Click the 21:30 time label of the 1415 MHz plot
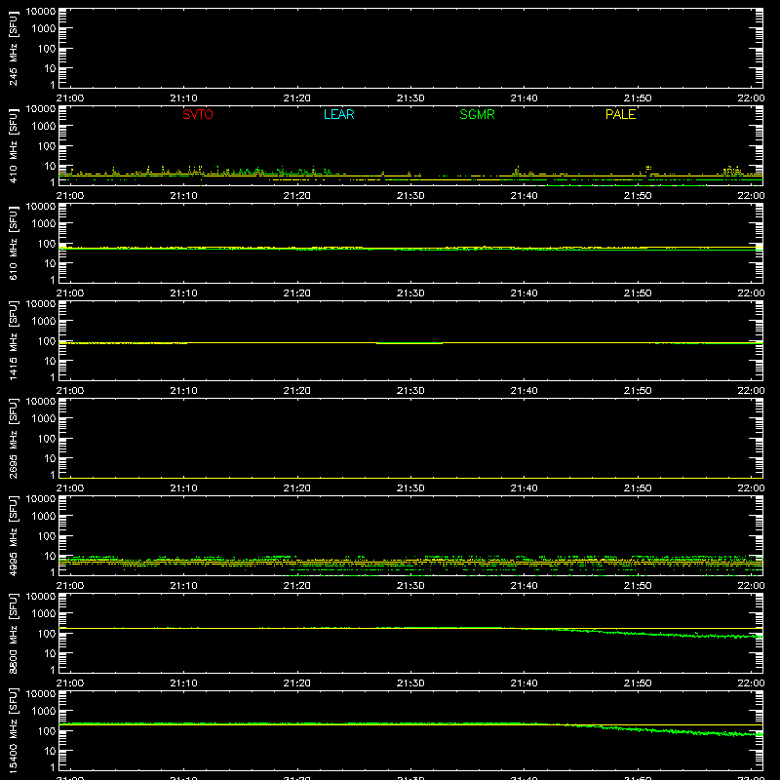 point(410,391)
